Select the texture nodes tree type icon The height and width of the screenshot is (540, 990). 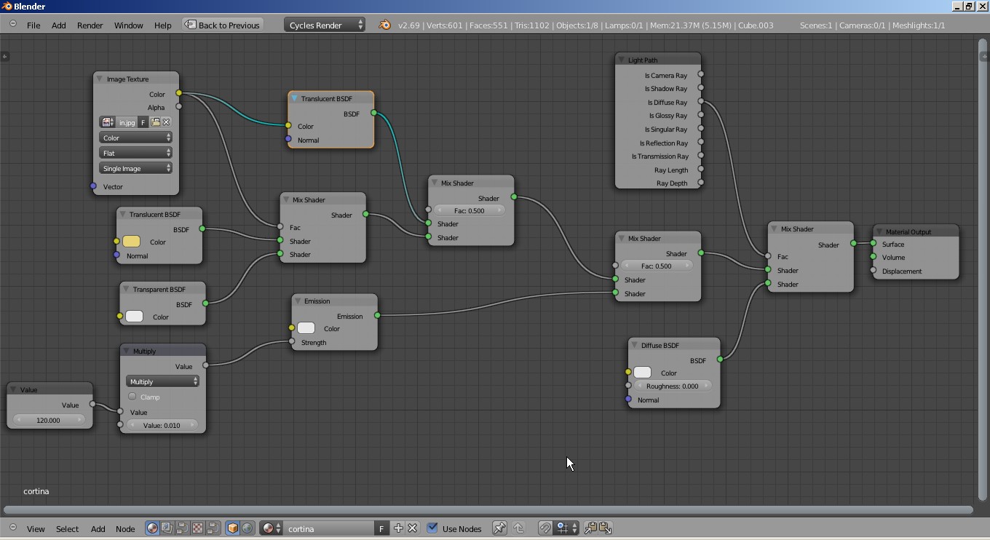(197, 528)
